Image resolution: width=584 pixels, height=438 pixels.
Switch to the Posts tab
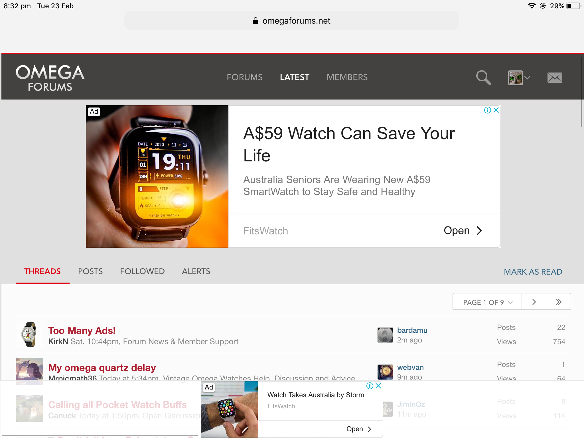coord(90,271)
